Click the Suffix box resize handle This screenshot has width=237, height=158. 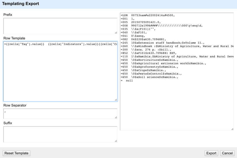[x=115, y=141]
